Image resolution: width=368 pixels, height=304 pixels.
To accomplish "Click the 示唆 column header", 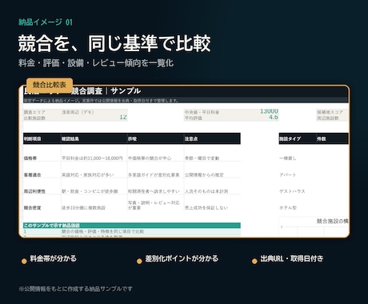I will (x=132, y=139).
